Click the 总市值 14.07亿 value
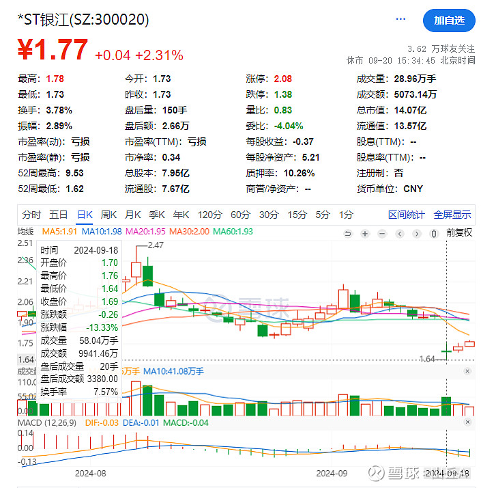 tap(410, 110)
